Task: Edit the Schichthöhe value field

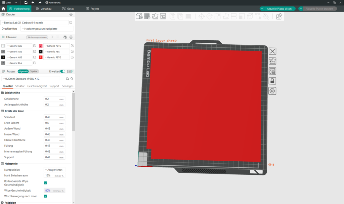Action: point(53,99)
